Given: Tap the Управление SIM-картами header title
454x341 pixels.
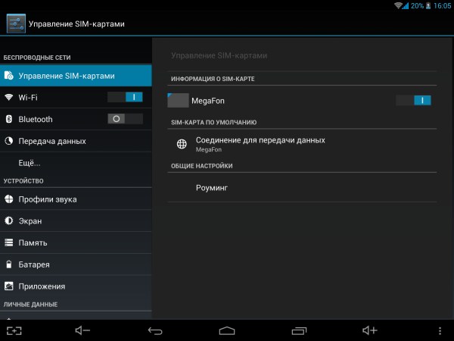Looking at the screenshot, I should pos(76,23).
